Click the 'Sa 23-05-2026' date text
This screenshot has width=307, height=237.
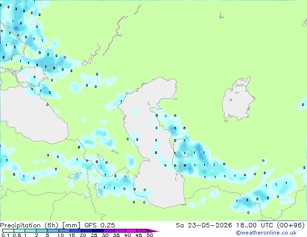204,225
